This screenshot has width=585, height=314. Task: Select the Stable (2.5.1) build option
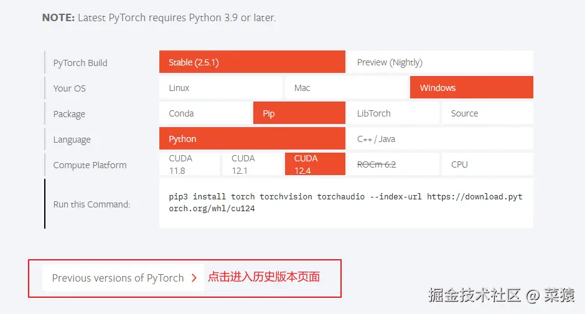252,62
